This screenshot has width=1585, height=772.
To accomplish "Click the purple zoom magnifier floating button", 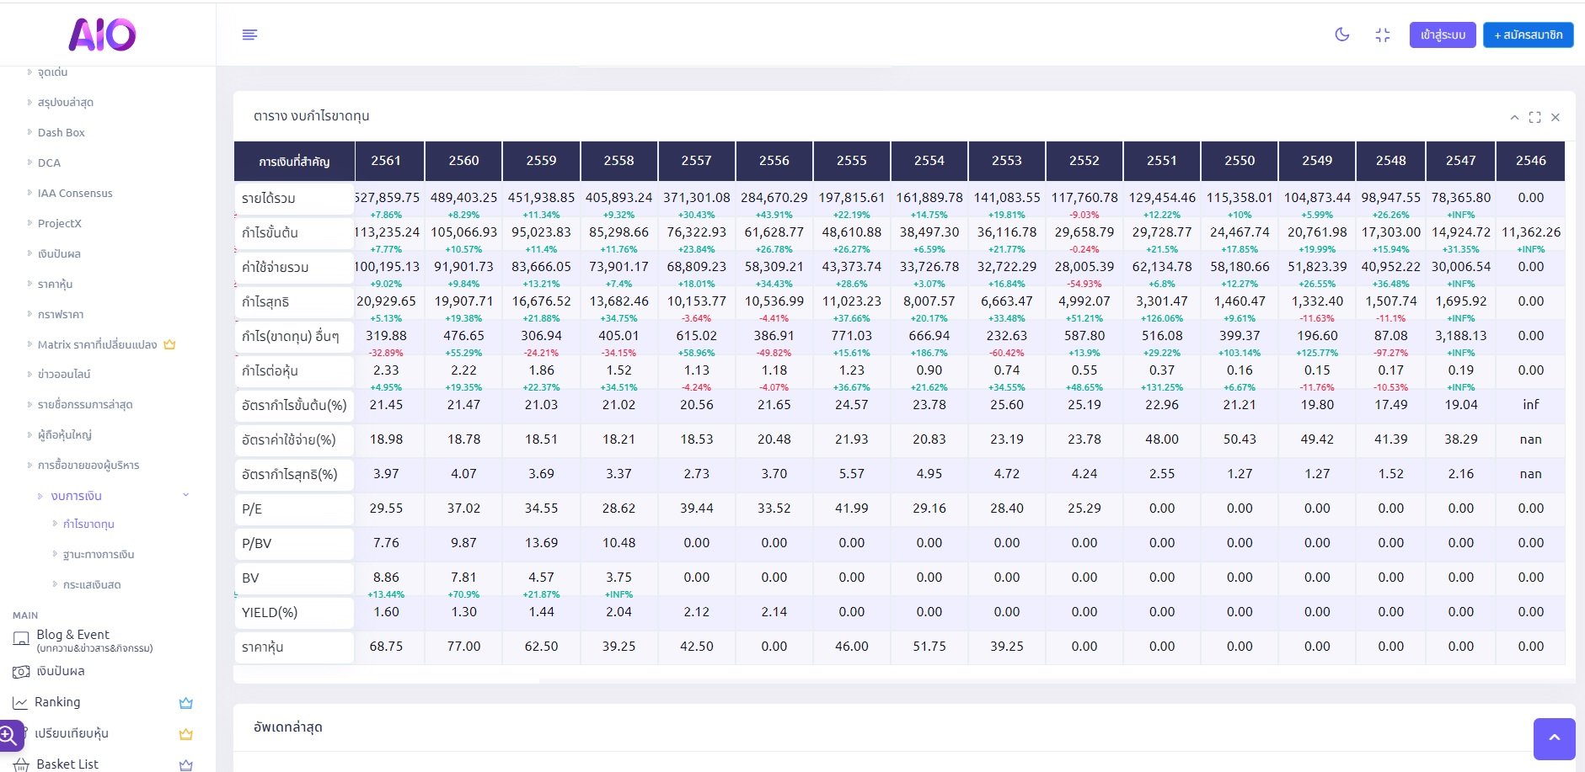I will 10,735.
